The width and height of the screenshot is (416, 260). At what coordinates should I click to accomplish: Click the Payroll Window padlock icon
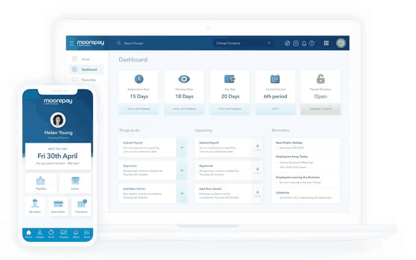click(x=321, y=79)
